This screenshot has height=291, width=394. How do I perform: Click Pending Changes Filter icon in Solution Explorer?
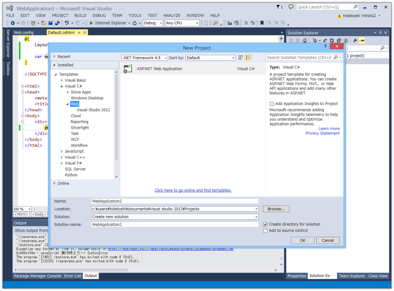(x=315, y=40)
